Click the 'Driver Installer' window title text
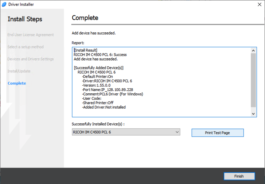 coord(21,4)
